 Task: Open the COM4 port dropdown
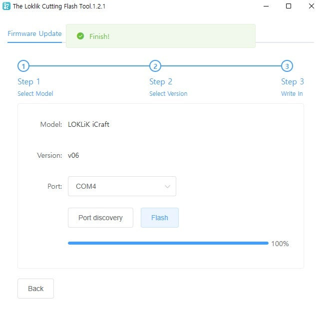[x=122, y=186]
